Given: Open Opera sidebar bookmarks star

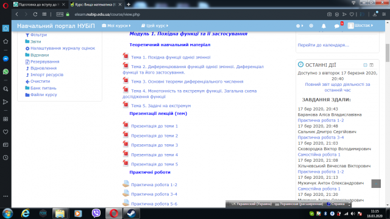Looking at the screenshot, I should pos(5,41).
